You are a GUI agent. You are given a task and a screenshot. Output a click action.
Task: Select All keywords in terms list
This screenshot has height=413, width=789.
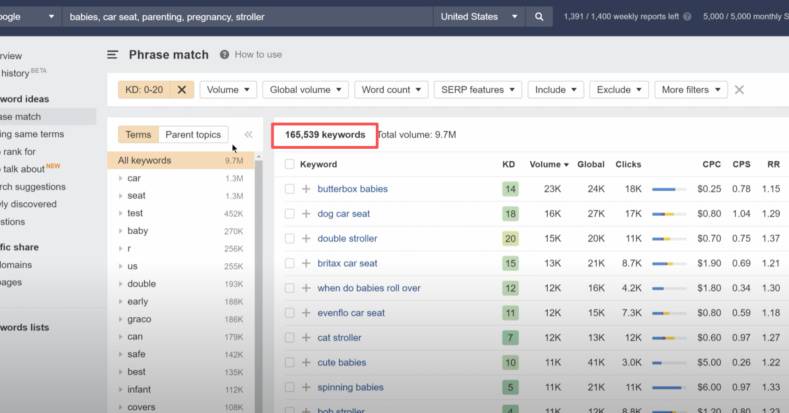point(181,160)
